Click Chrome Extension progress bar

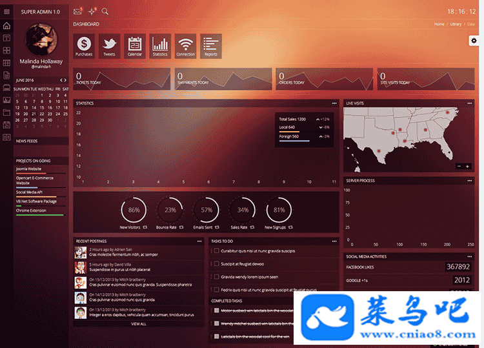coord(41,215)
